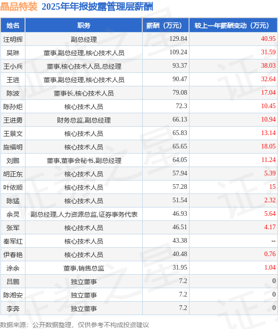Click the 2025年年报披露管理层薪酬 heading
Screen dimensions: 278x329
click(97, 6)
